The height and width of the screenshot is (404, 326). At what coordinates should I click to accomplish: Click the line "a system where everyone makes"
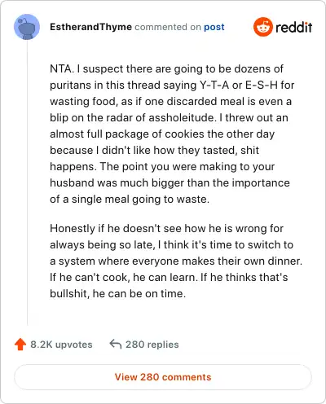point(176,261)
